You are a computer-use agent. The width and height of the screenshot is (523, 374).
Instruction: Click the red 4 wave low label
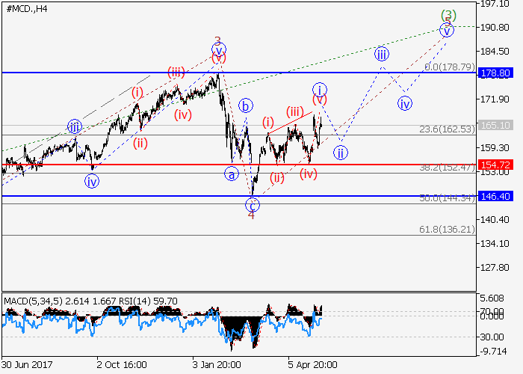[x=252, y=215]
